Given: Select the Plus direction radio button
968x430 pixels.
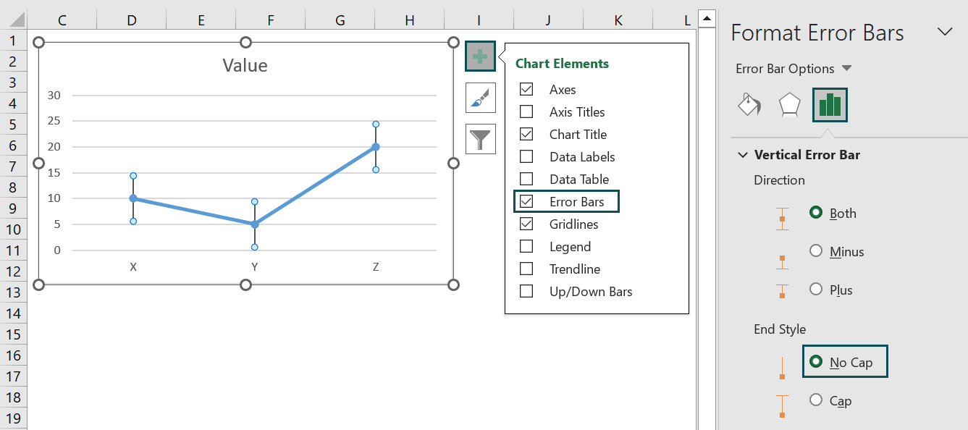Looking at the screenshot, I should [x=816, y=289].
